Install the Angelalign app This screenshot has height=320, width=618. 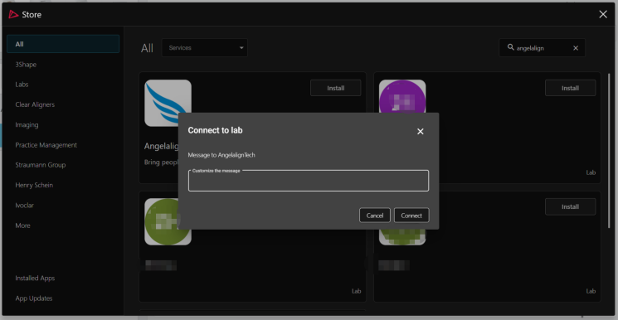[335, 88]
